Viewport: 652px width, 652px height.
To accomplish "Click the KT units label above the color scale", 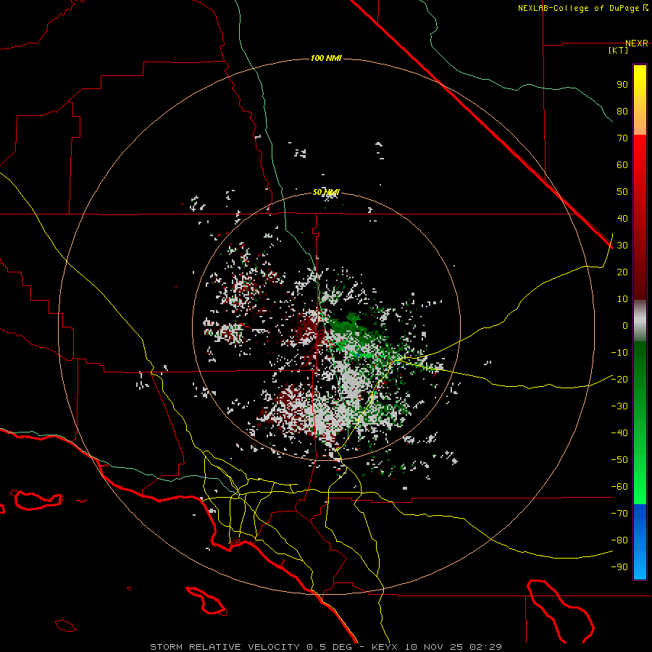I will [x=619, y=50].
